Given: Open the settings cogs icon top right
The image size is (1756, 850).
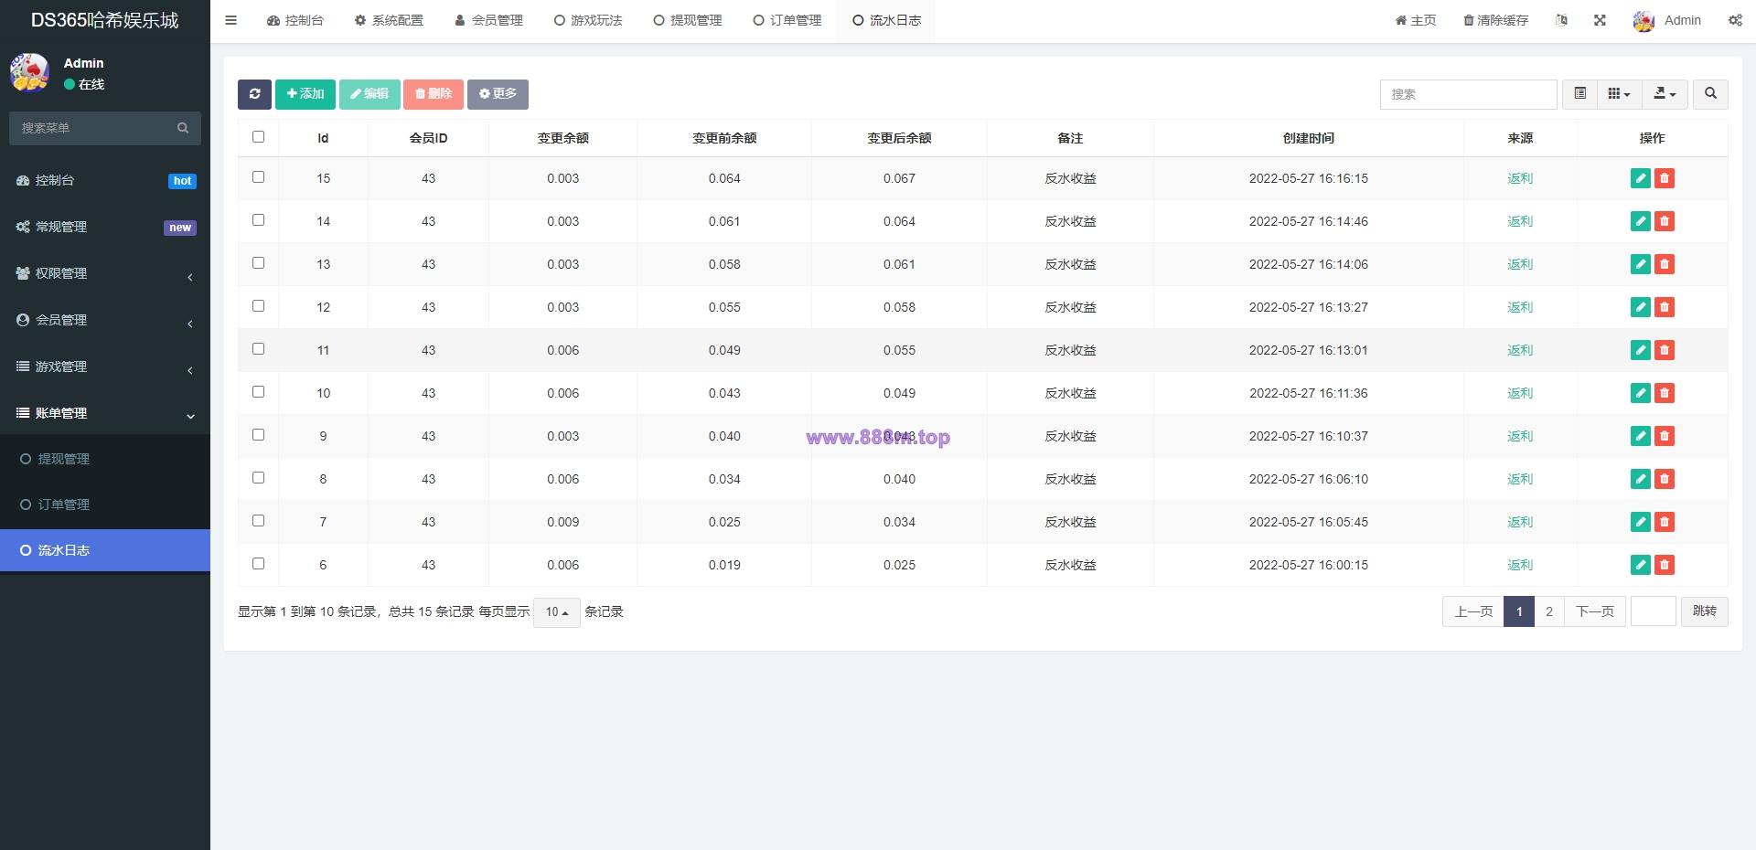Looking at the screenshot, I should pyautogui.click(x=1735, y=20).
